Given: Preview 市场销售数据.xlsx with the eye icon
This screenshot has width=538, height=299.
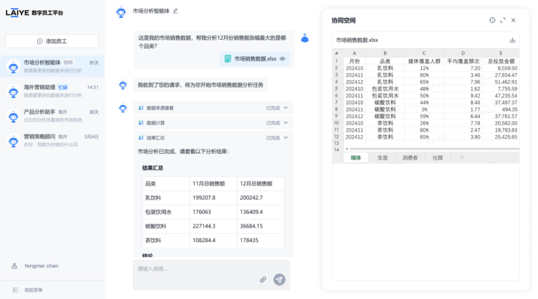Looking at the screenshot, I should pos(283,59).
